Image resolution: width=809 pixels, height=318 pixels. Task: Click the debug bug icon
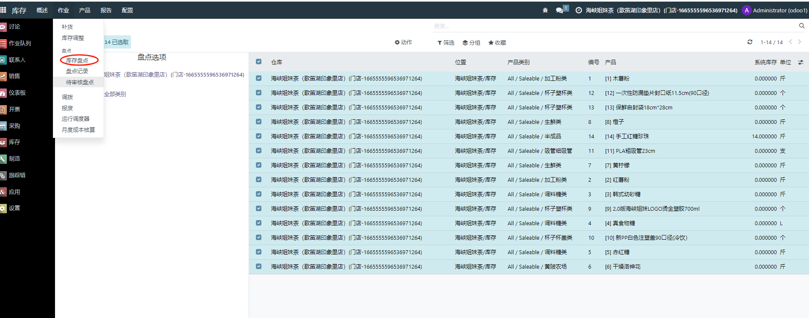click(545, 10)
